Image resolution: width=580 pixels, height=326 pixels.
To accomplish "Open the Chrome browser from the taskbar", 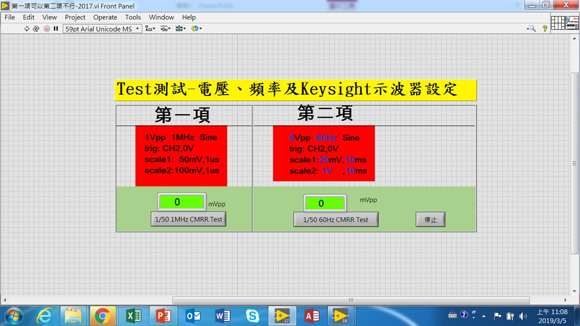I will point(103,316).
